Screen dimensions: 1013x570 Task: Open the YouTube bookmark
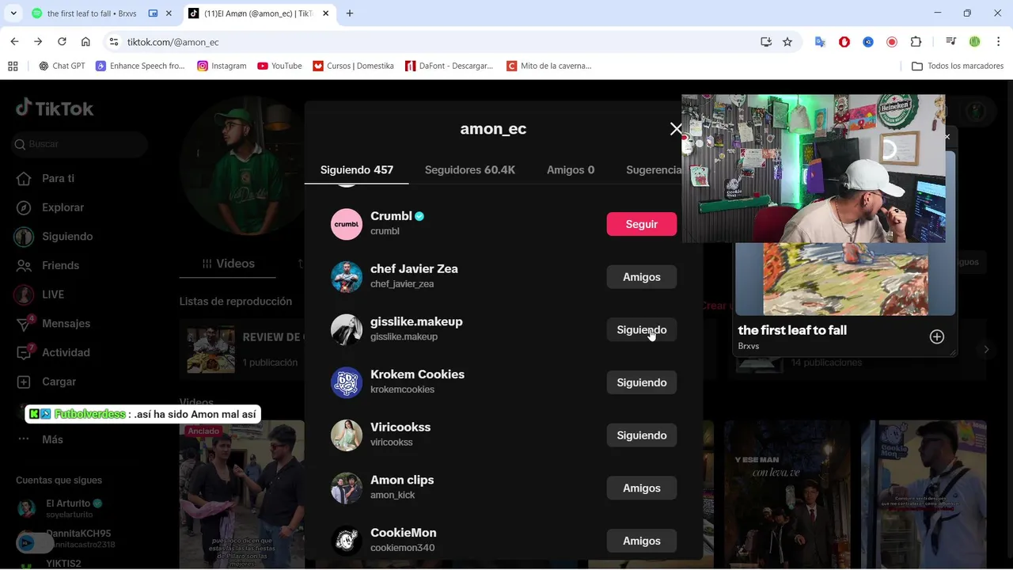(x=279, y=66)
